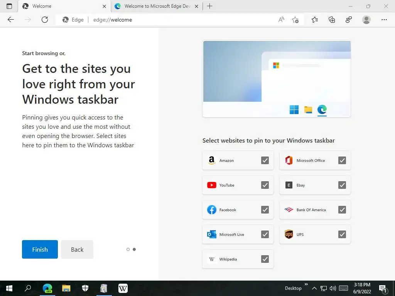
Task: Go back with the Back button
Action: [77, 249]
